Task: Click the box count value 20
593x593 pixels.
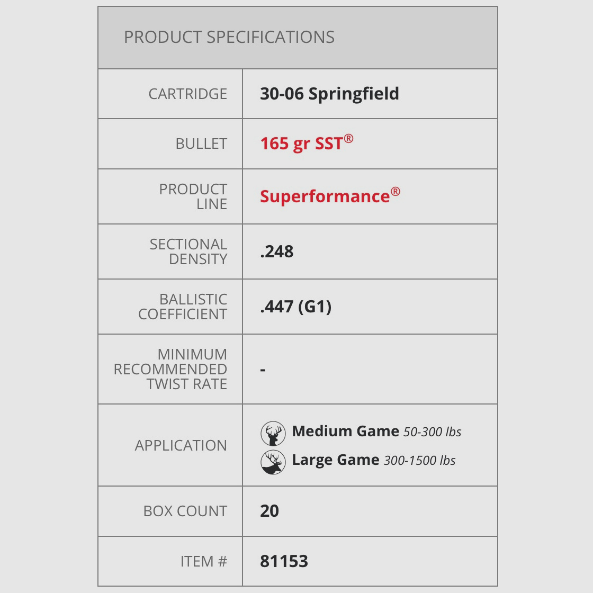Action: point(269,511)
